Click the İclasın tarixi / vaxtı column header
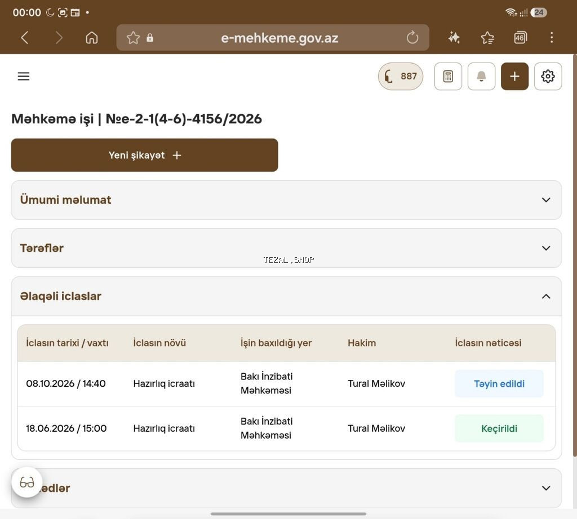 click(x=67, y=343)
